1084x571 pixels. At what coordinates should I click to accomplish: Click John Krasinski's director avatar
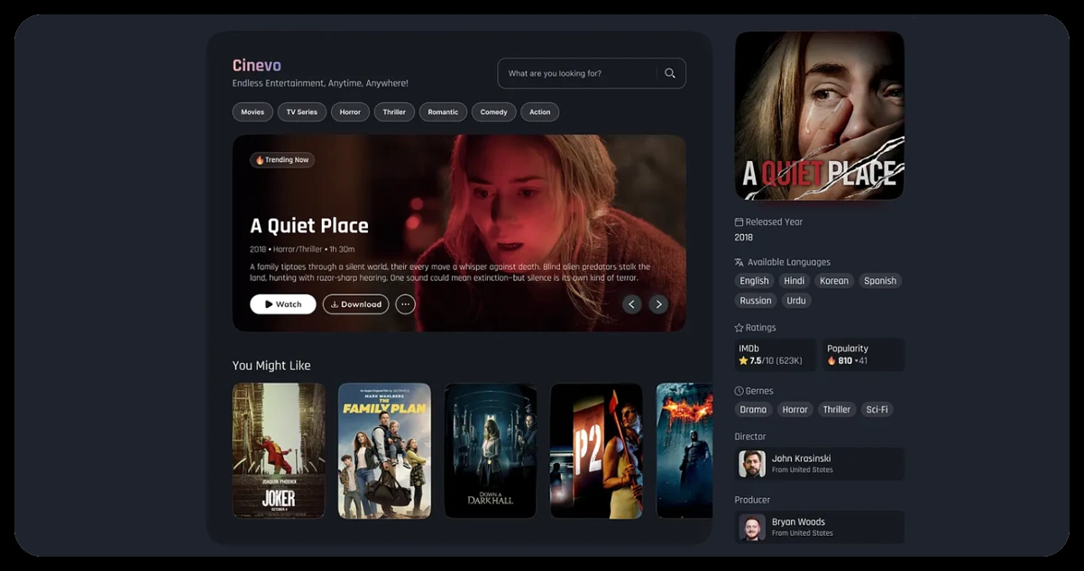(x=751, y=464)
